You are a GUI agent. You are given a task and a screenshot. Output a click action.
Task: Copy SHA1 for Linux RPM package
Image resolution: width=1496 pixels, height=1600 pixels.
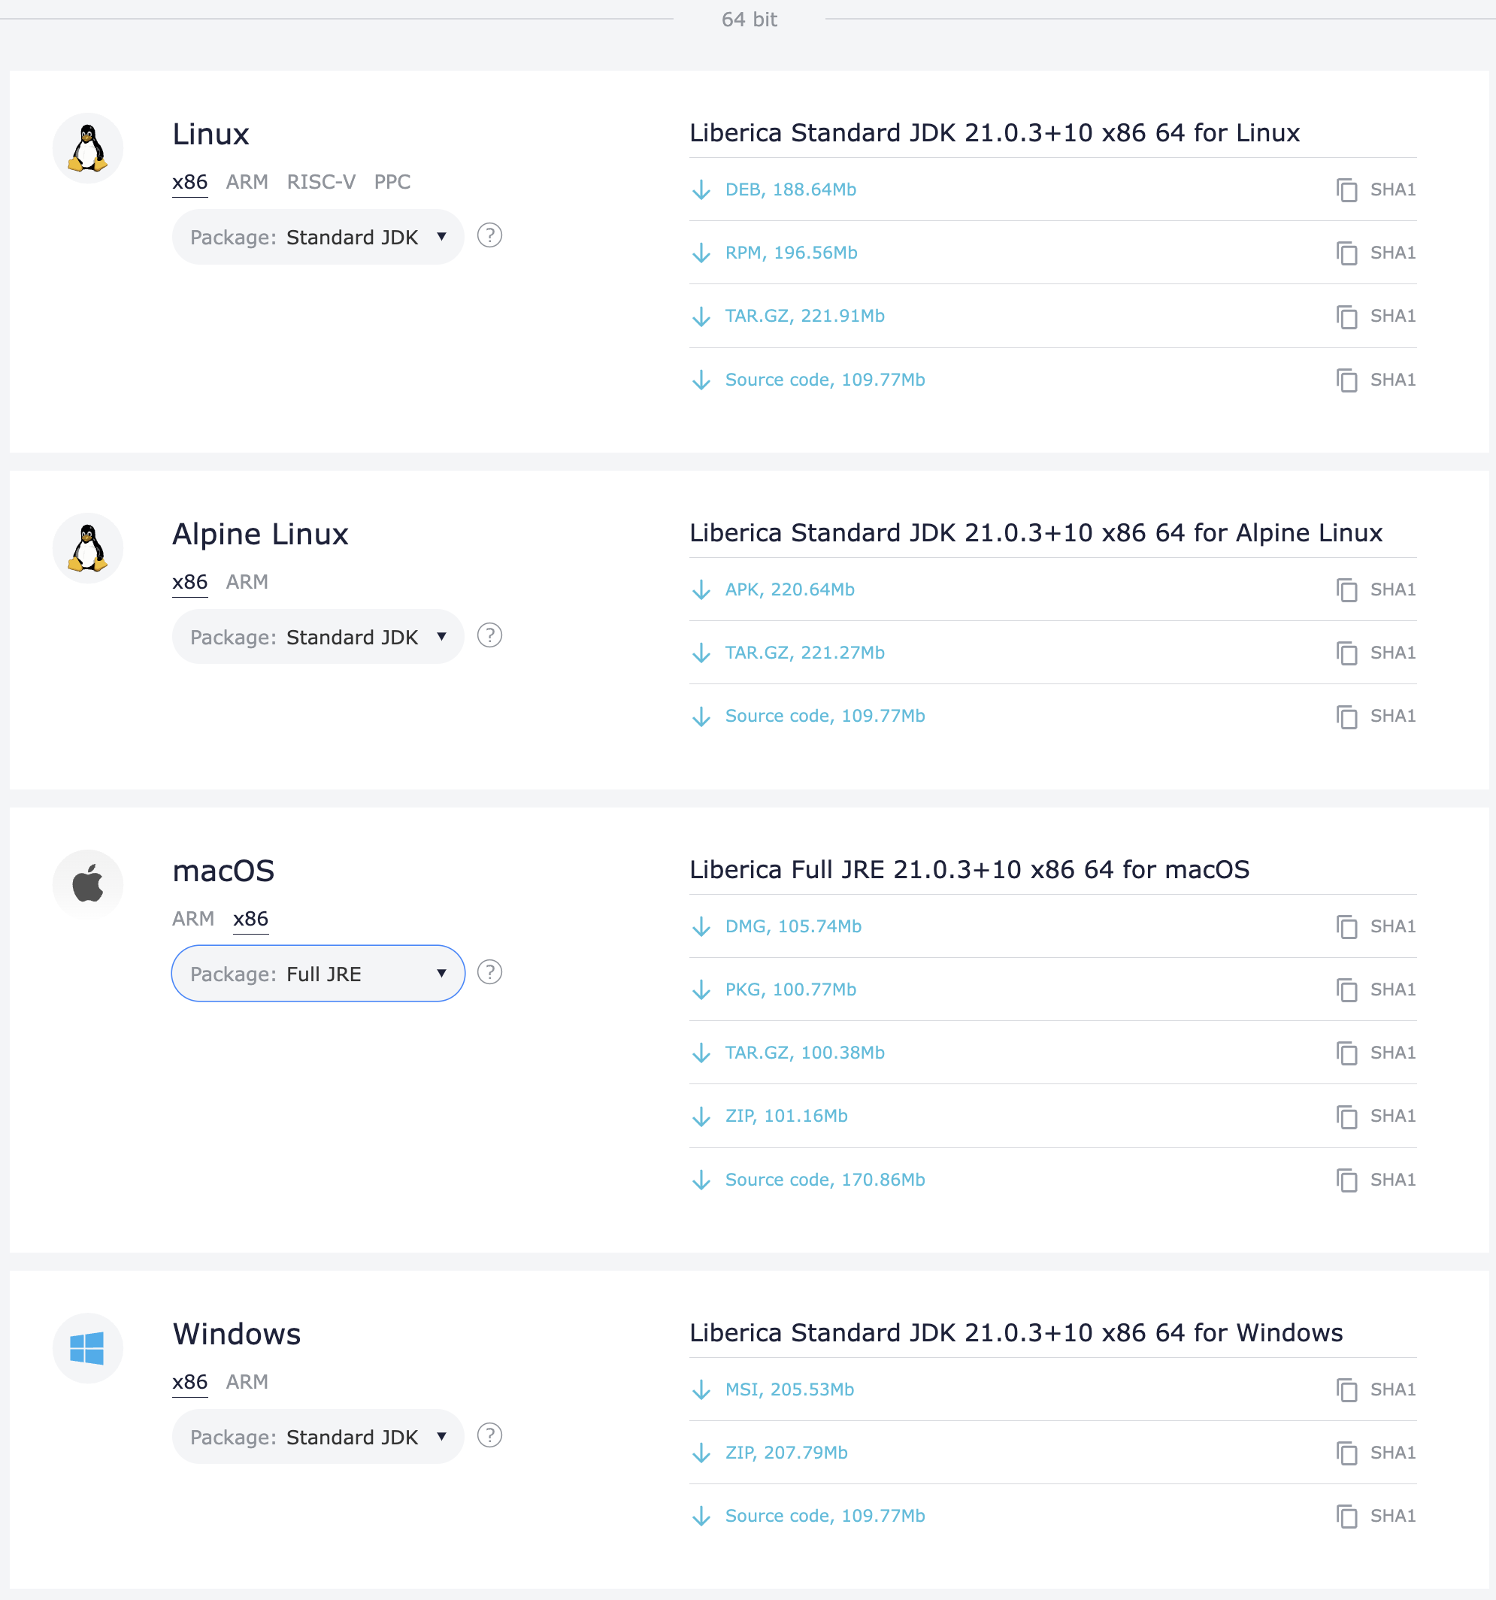[1375, 253]
